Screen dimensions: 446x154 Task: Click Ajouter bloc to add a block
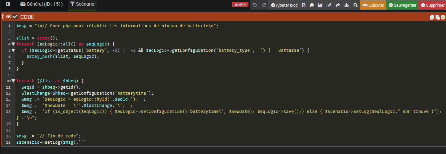point(284,5)
